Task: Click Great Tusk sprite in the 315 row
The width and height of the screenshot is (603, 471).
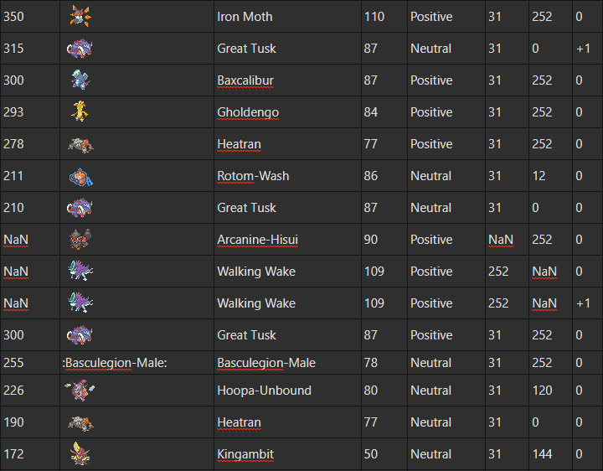Action: [80, 49]
